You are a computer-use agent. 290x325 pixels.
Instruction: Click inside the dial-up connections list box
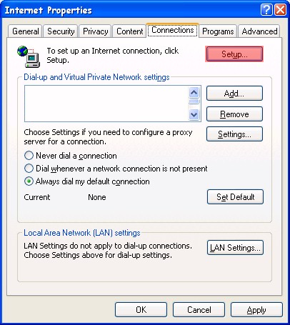tap(106, 104)
